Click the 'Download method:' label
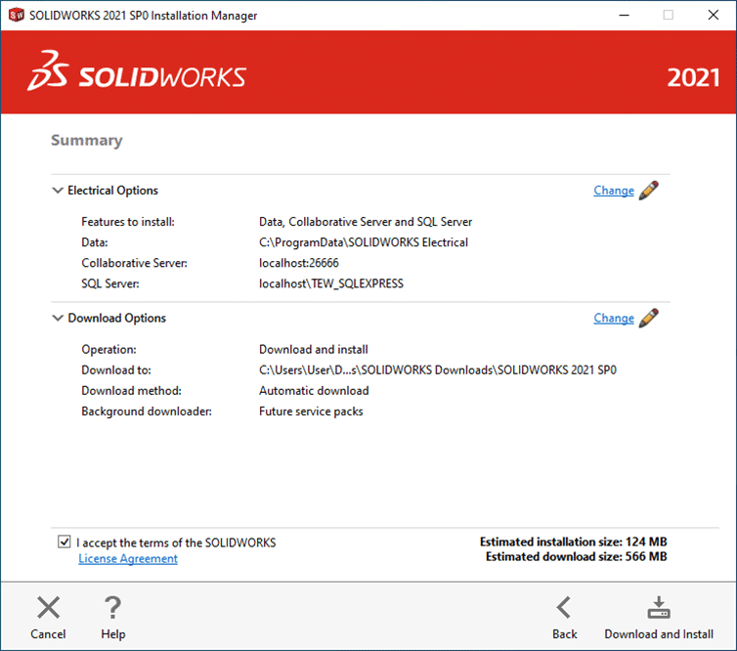737x651 pixels. click(x=131, y=391)
